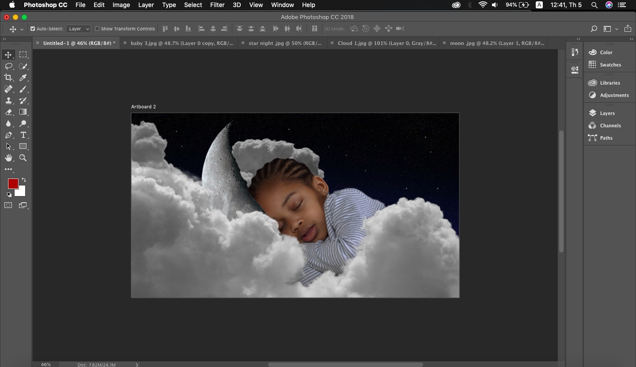Select the Rectangle shape tool
The image size is (636, 367).
click(x=23, y=146)
